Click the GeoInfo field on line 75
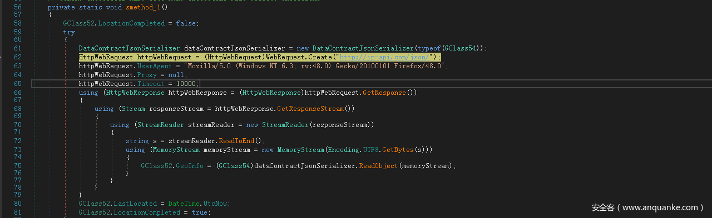The height and width of the screenshot is (218, 712). click(x=190, y=166)
